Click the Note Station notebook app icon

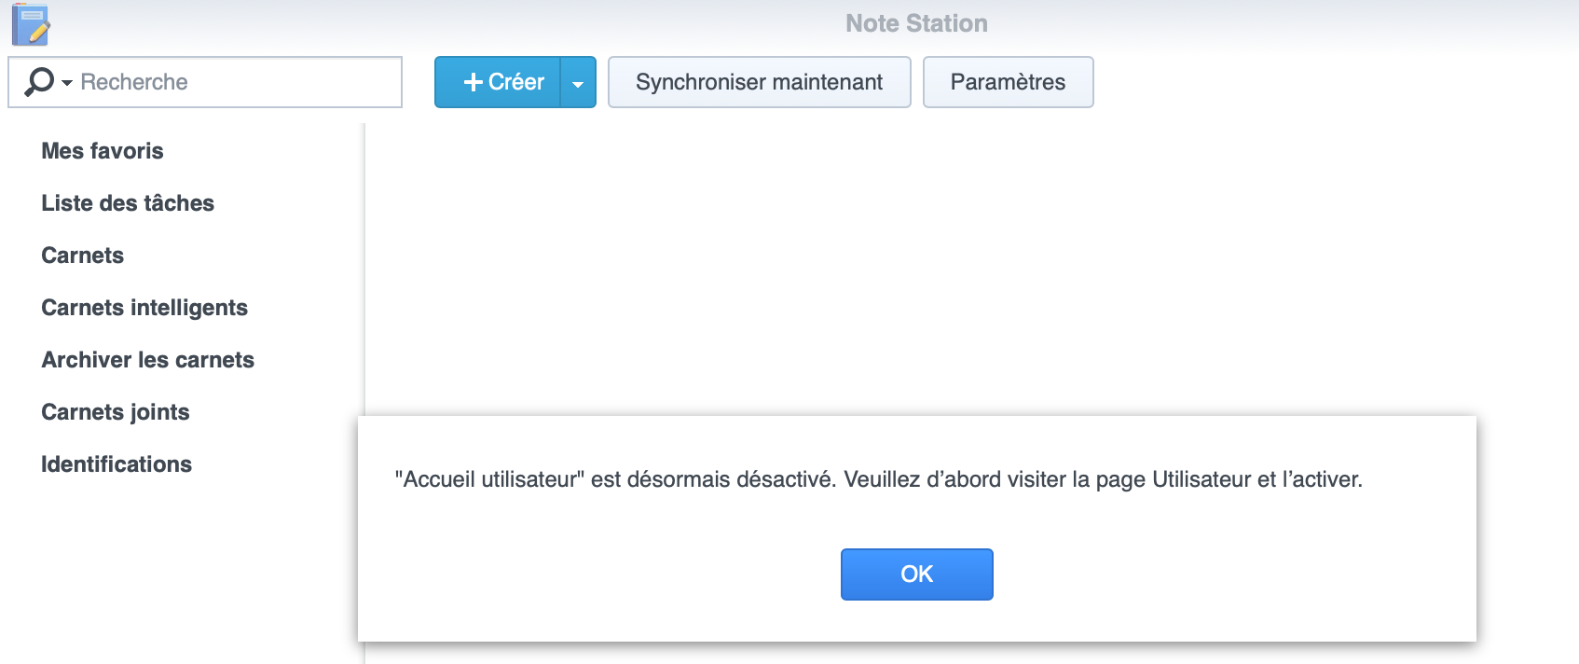click(30, 24)
